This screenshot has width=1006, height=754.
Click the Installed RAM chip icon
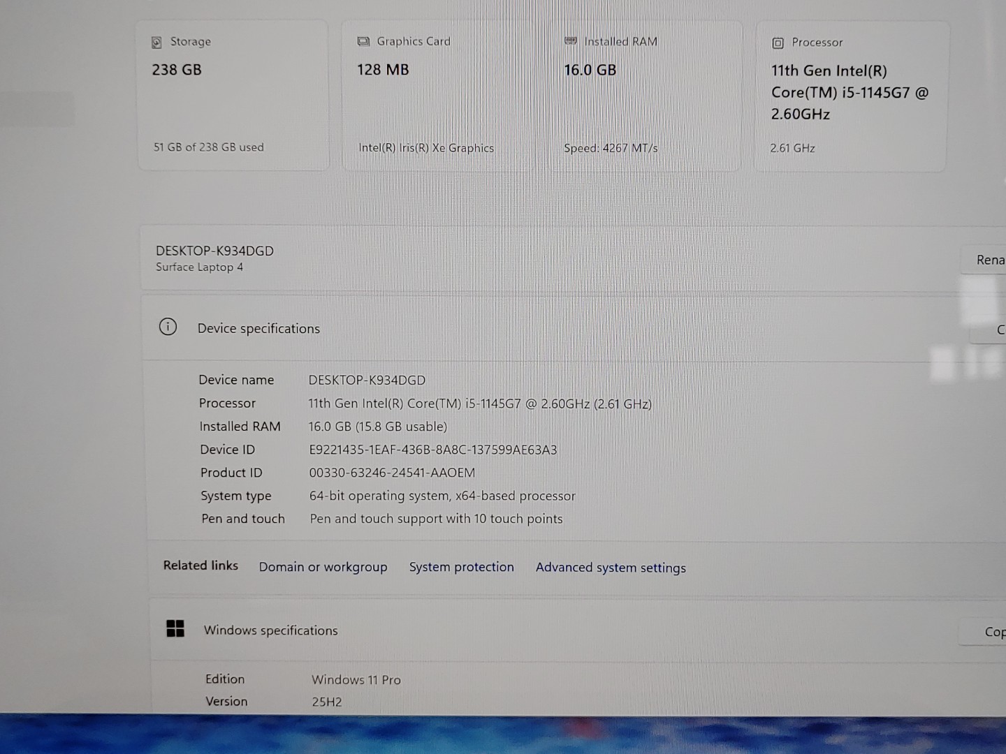pyautogui.click(x=571, y=42)
